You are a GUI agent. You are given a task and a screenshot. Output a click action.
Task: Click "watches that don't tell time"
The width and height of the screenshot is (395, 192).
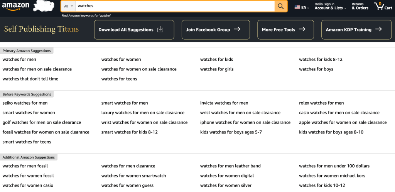pos(30,79)
